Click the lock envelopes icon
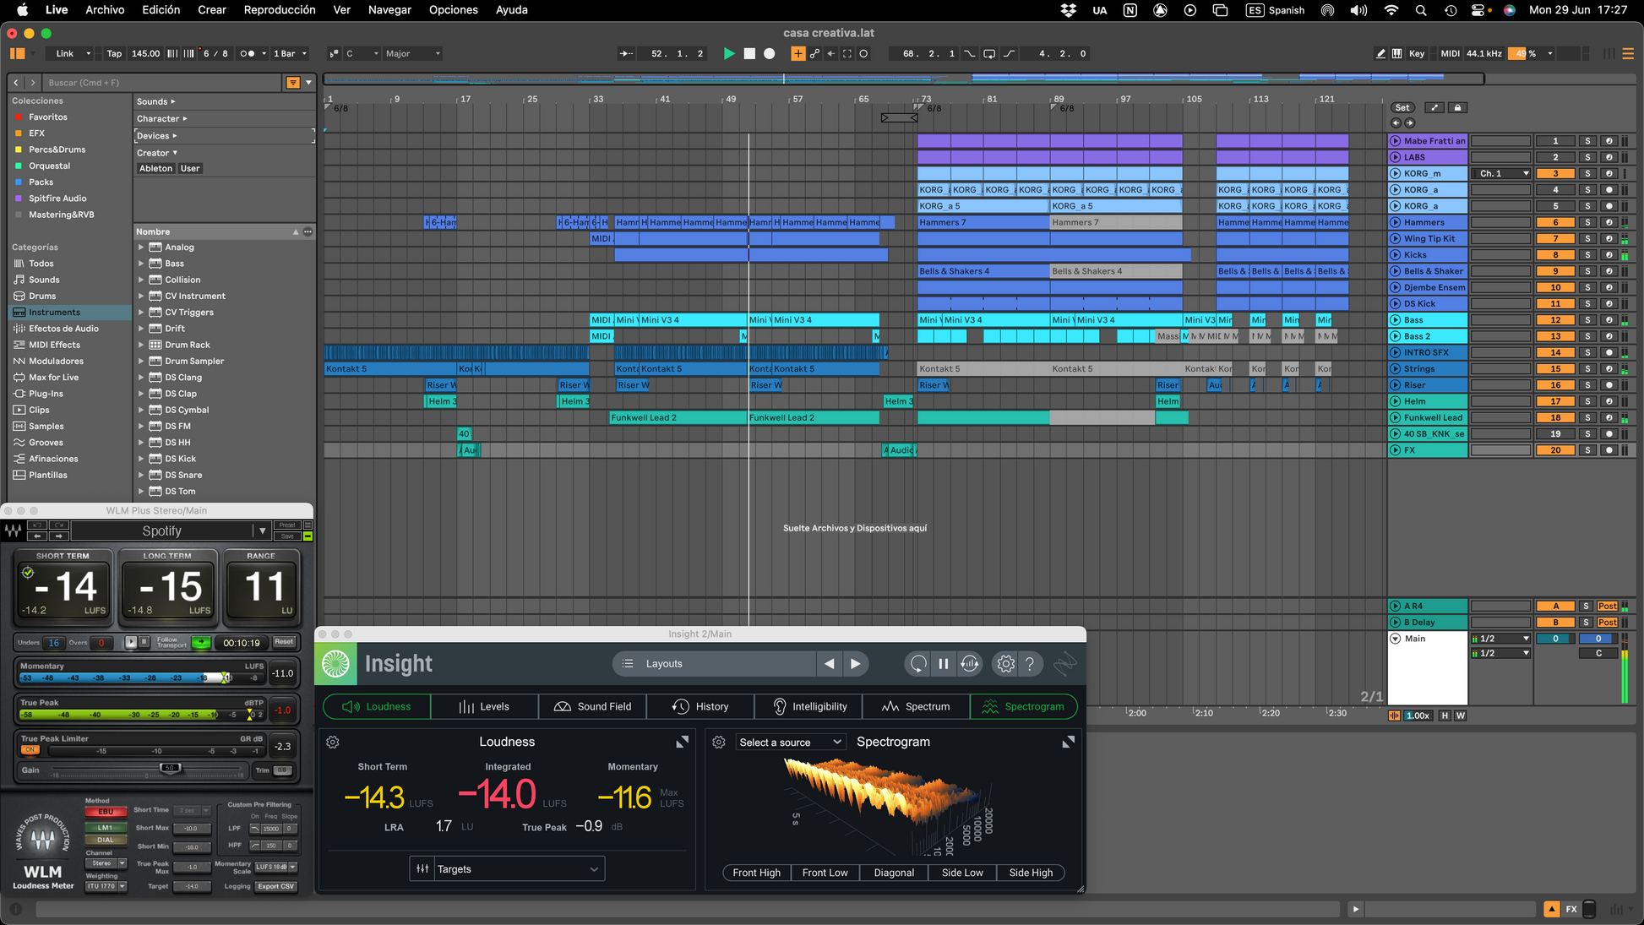The height and width of the screenshot is (925, 1644). (1457, 107)
